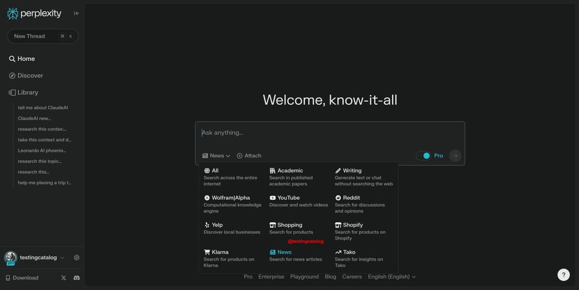This screenshot has width=579, height=290.
Task: Click the New Thread button
Action: pyautogui.click(x=42, y=36)
